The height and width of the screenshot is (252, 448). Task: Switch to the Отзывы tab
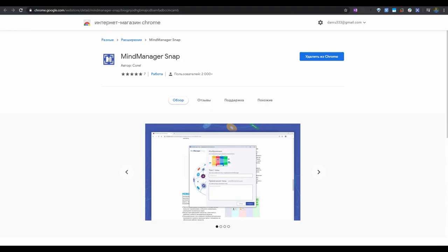pyautogui.click(x=204, y=100)
